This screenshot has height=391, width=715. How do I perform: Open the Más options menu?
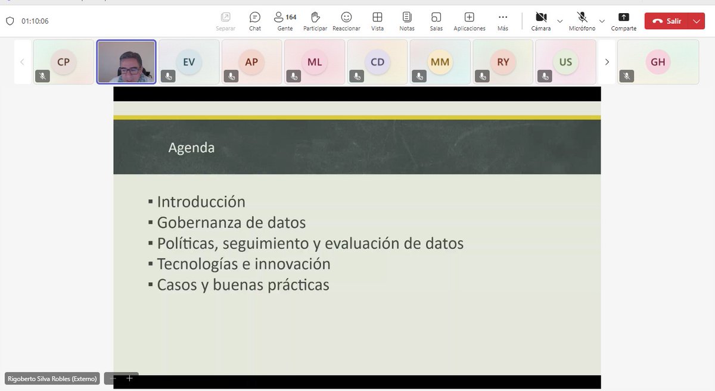503,21
